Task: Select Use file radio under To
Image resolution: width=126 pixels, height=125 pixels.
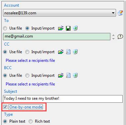Action: pos(5,28)
